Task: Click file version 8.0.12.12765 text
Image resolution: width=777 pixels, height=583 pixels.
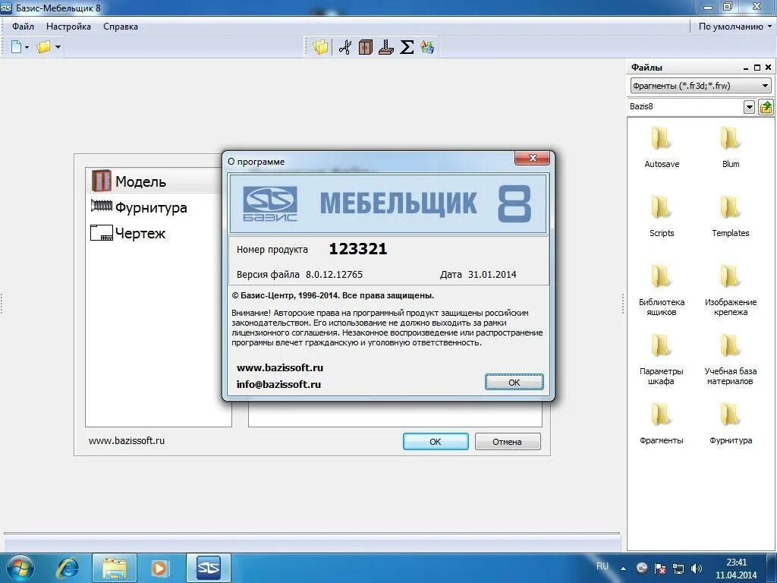Action: tap(334, 274)
